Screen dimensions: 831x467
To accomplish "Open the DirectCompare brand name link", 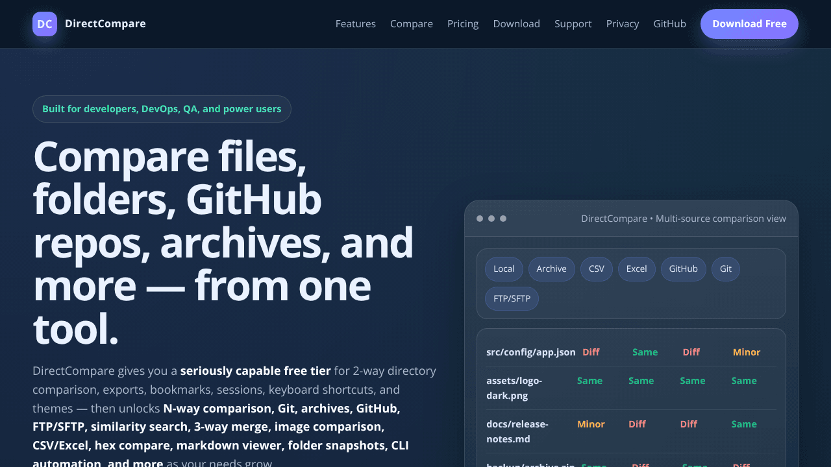I will (x=105, y=24).
